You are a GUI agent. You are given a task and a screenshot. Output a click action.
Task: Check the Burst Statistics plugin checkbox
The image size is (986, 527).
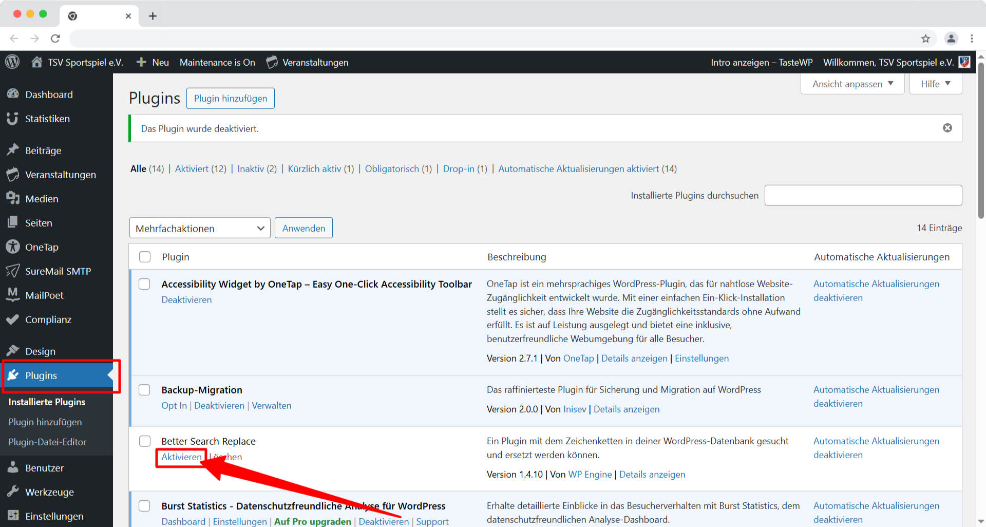pos(145,506)
